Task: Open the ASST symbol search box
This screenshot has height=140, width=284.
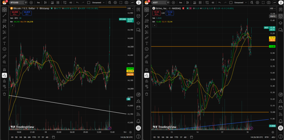Action: coord(159,2)
